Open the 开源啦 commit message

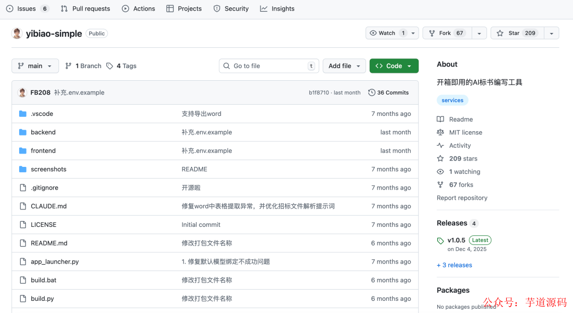coord(191,188)
